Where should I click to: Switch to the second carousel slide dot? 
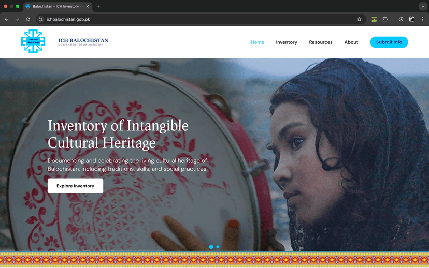coord(218,247)
